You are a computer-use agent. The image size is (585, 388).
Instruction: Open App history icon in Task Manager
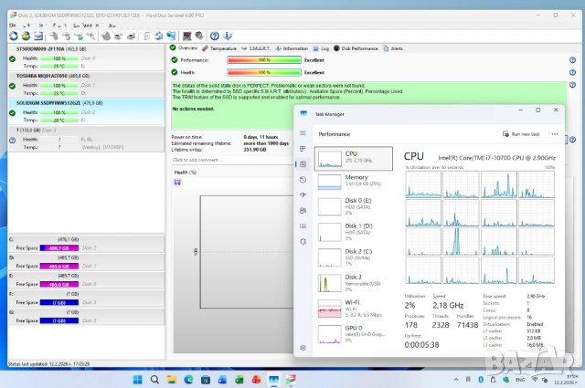click(x=303, y=179)
